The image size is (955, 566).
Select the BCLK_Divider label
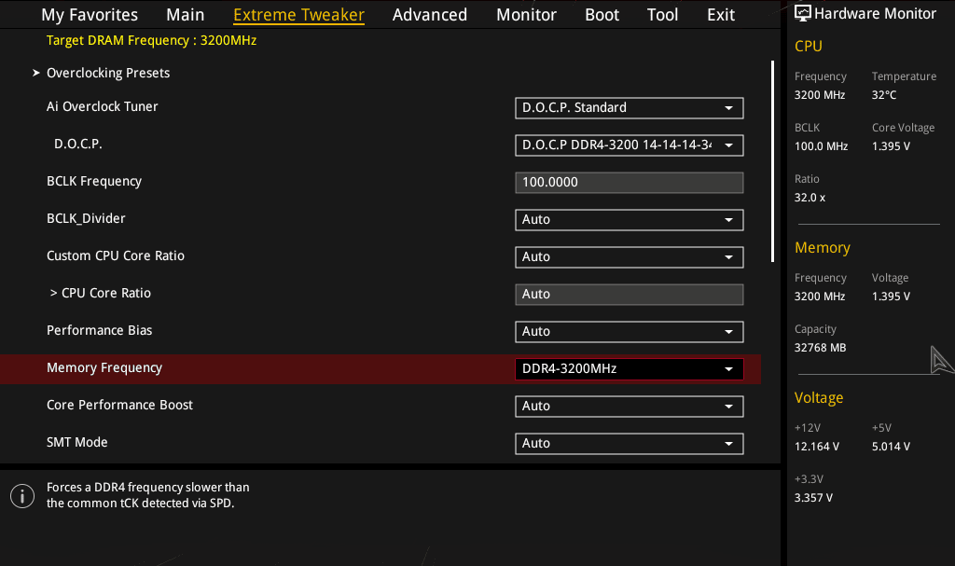point(86,219)
